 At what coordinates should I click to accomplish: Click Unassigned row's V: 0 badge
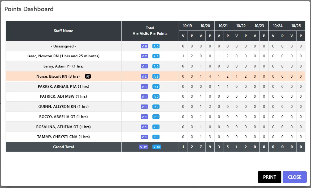pyautogui.click(x=144, y=46)
